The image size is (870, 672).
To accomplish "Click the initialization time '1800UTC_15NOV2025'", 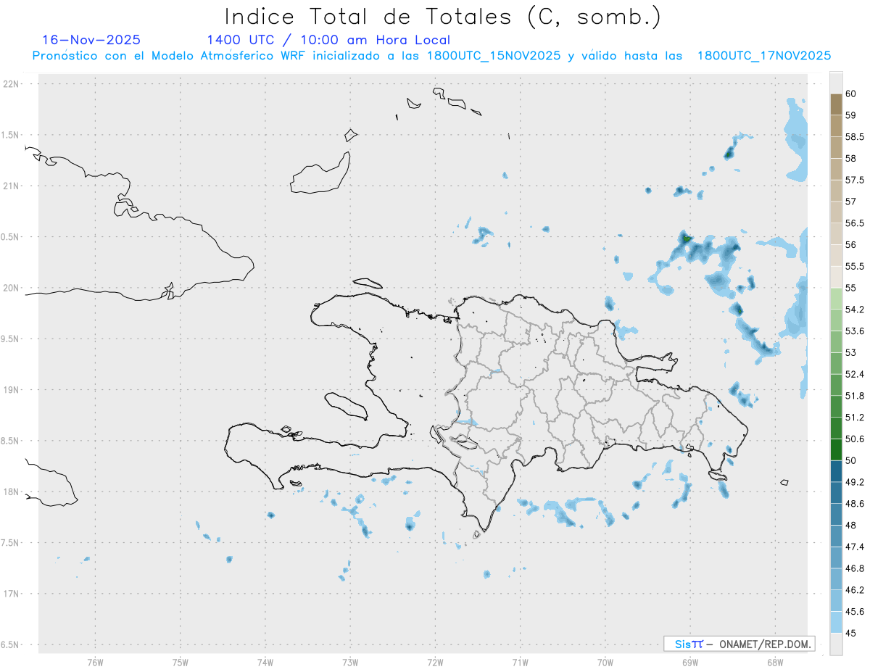I will click(x=494, y=56).
